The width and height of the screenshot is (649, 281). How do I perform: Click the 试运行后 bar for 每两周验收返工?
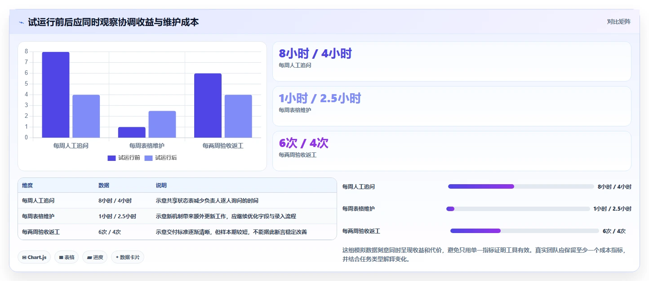(x=238, y=116)
